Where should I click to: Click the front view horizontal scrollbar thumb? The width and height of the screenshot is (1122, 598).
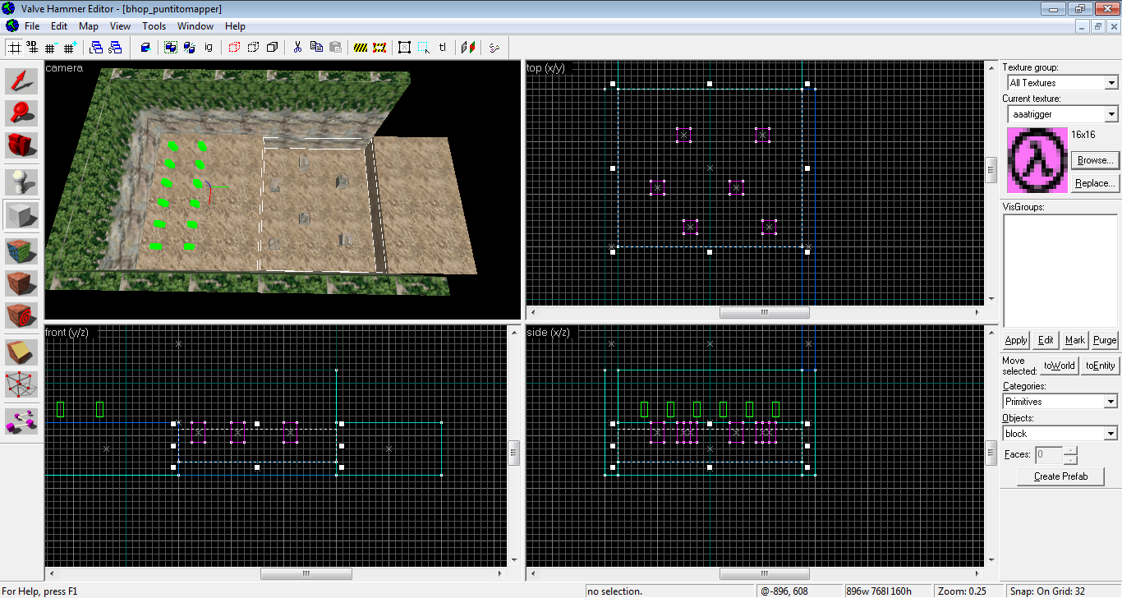306,573
